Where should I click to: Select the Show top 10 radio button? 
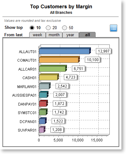[32, 28]
